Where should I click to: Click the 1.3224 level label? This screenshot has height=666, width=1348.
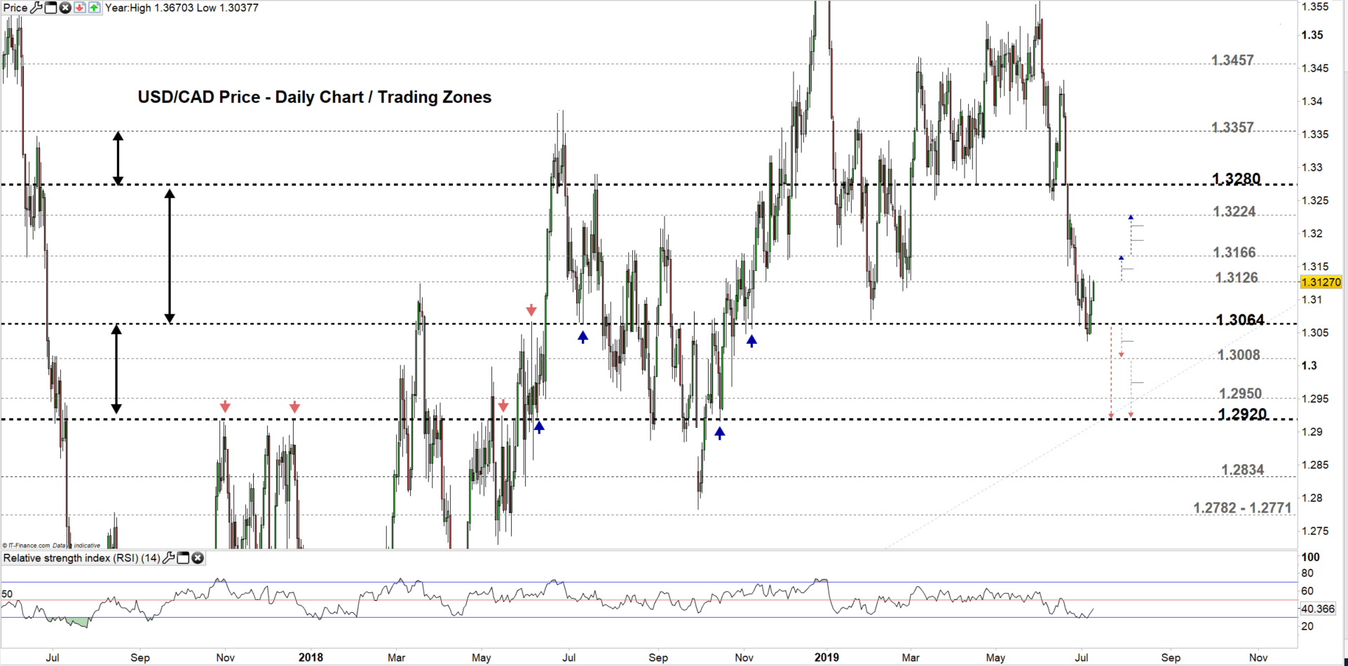[x=1234, y=211]
